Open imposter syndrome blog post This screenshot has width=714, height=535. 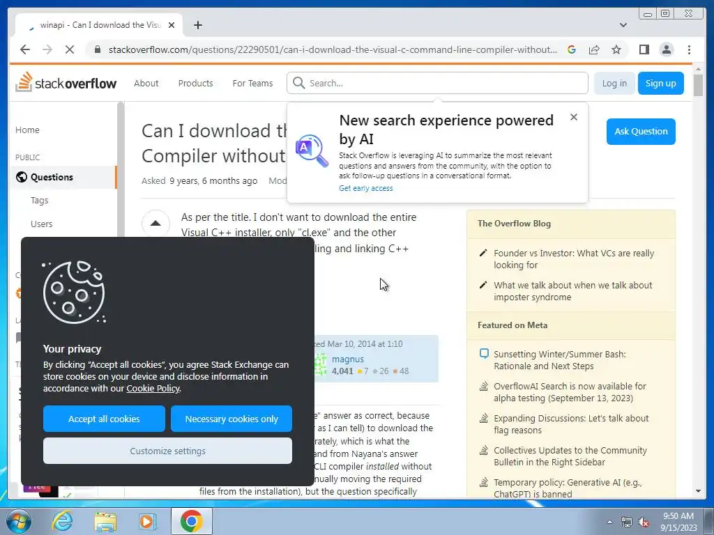pos(573,290)
